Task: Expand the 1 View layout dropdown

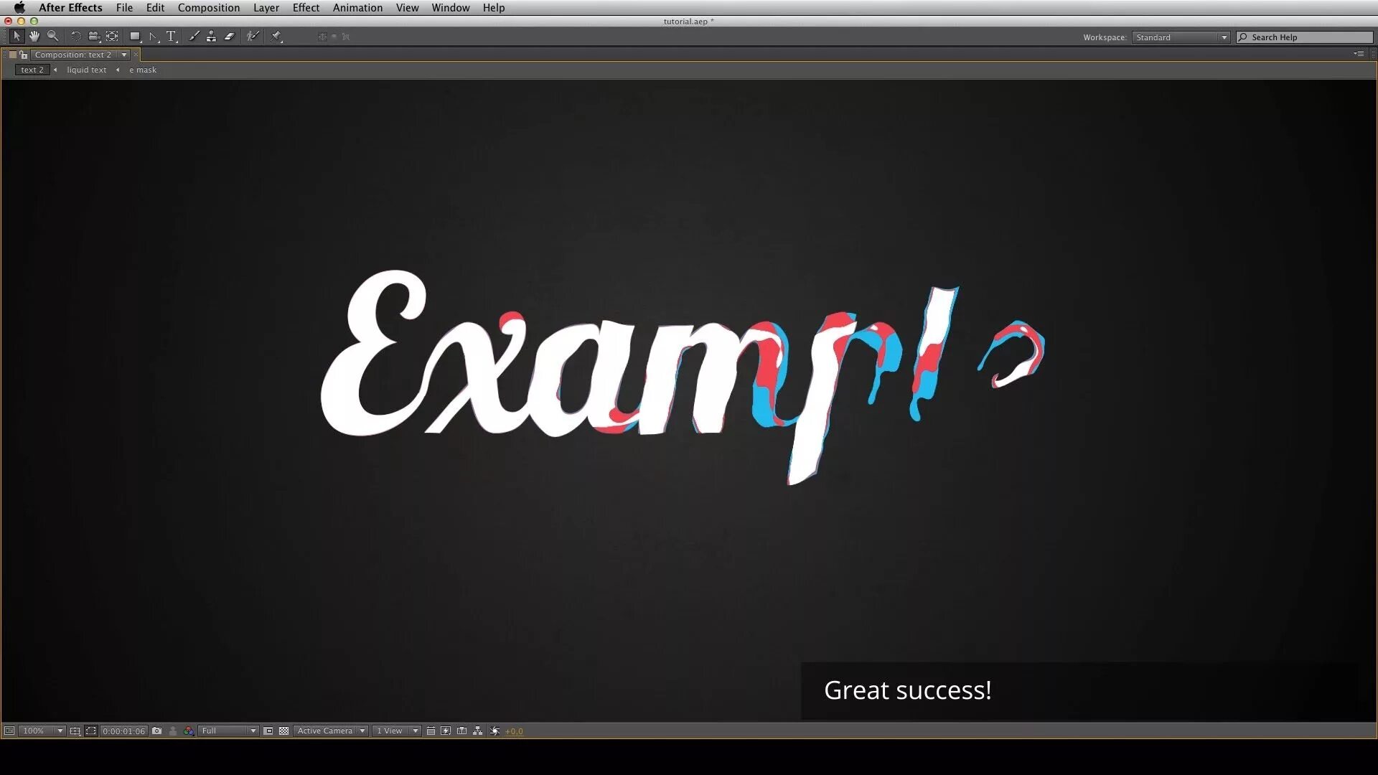Action: click(415, 731)
